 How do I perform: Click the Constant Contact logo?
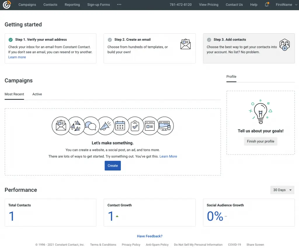click(x=7, y=5)
